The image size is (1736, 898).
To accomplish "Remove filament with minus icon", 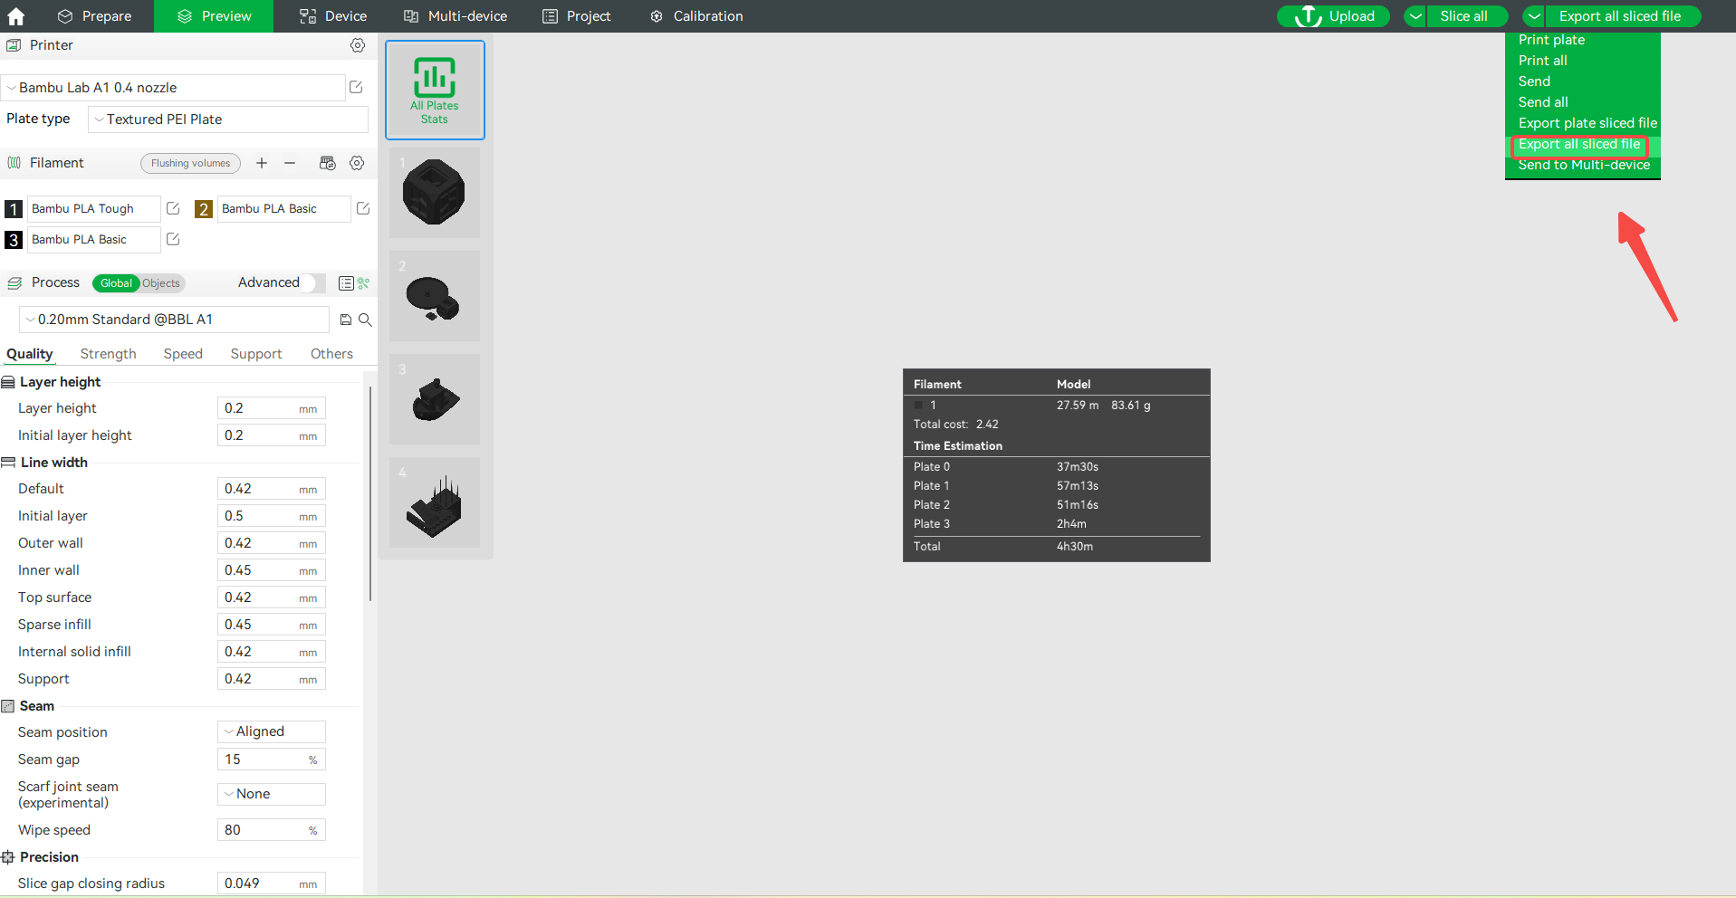I will coord(290,163).
